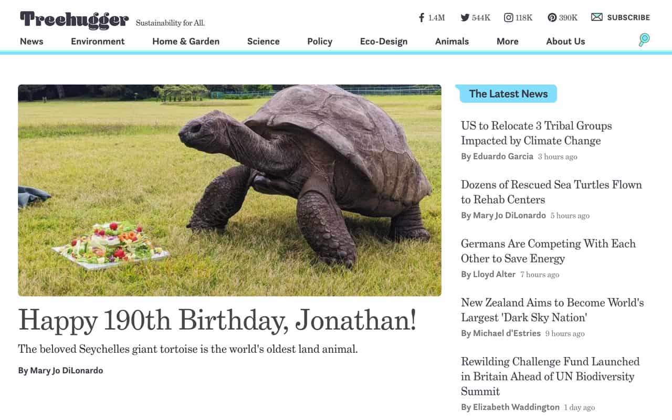The image size is (672, 420).
Task: Open the News menu
Action: [x=31, y=41]
